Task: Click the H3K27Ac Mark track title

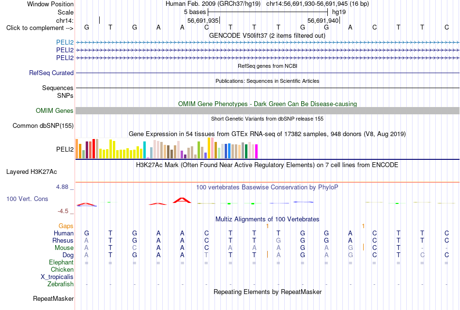Action: click(x=267, y=165)
